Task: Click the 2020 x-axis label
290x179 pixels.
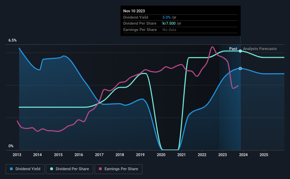Action: click(x=161, y=155)
